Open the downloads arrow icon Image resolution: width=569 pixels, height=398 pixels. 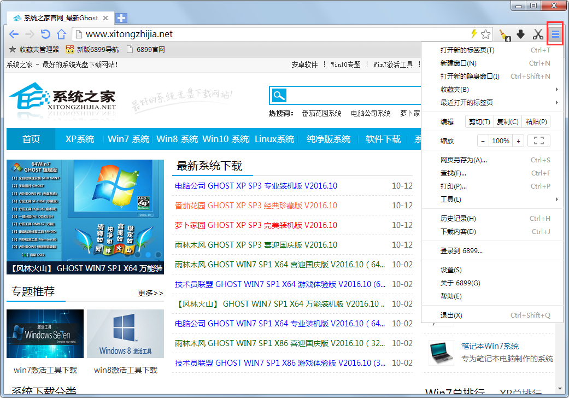521,34
